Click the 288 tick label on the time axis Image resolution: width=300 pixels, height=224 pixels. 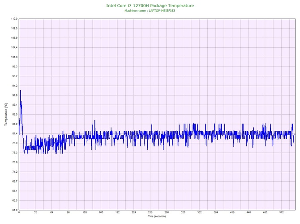pyautogui.click(x=167, y=212)
